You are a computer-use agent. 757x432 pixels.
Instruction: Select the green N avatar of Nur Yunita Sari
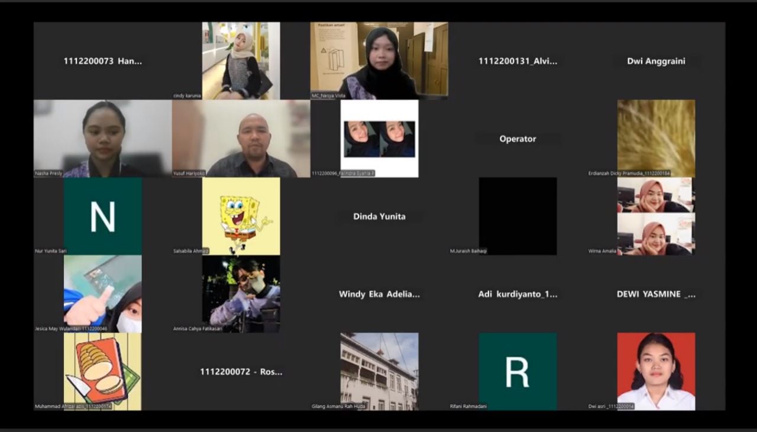(102, 216)
